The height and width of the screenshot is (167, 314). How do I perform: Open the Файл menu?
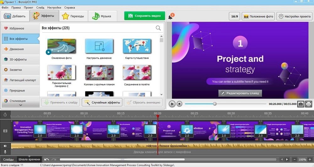(x=5, y=8)
